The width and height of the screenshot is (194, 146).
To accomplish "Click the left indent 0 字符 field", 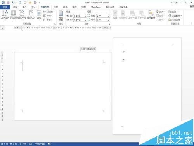I will 80,16.
